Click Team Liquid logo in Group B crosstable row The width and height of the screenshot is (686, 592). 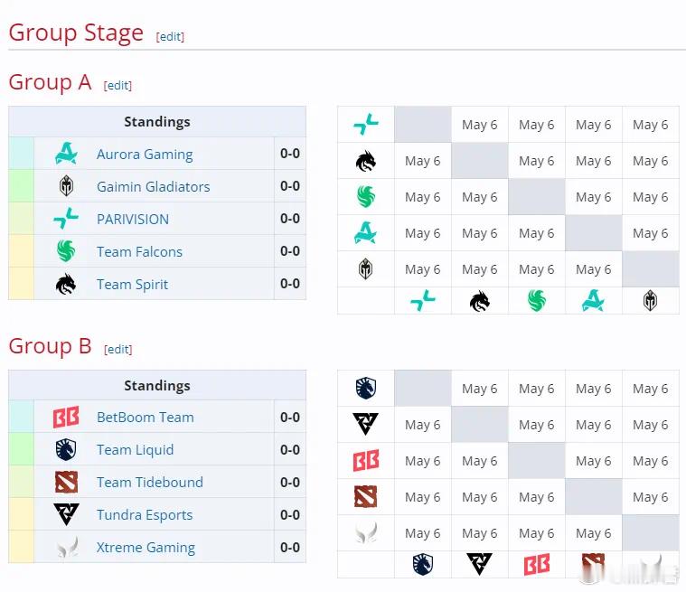pyautogui.click(x=366, y=388)
